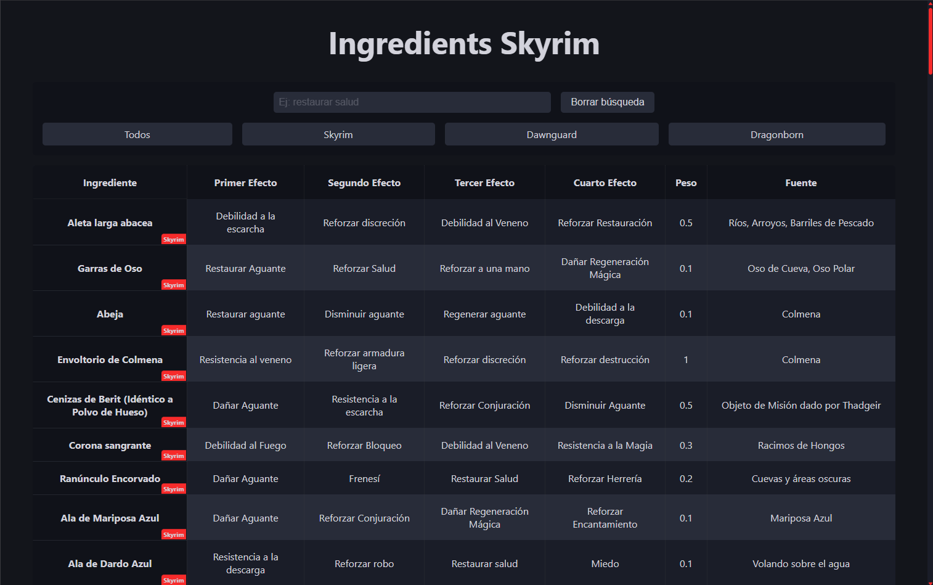The height and width of the screenshot is (585, 933).
Task: Click the Fuente column header
Action: point(801,182)
